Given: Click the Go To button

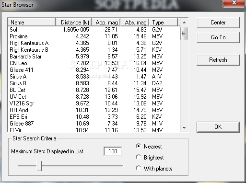Looking at the screenshot, I should (218, 37).
